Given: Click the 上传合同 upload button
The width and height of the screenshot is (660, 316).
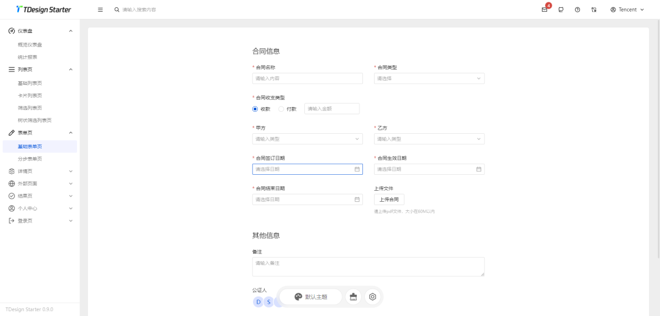Looking at the screenshot, I should 389,199.
